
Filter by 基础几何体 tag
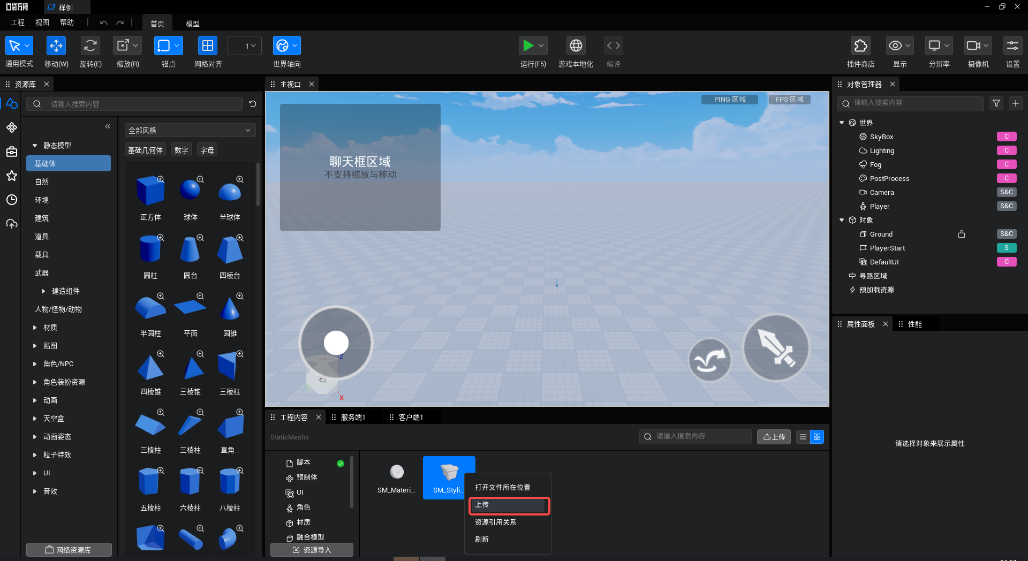[x=145, y=150]
